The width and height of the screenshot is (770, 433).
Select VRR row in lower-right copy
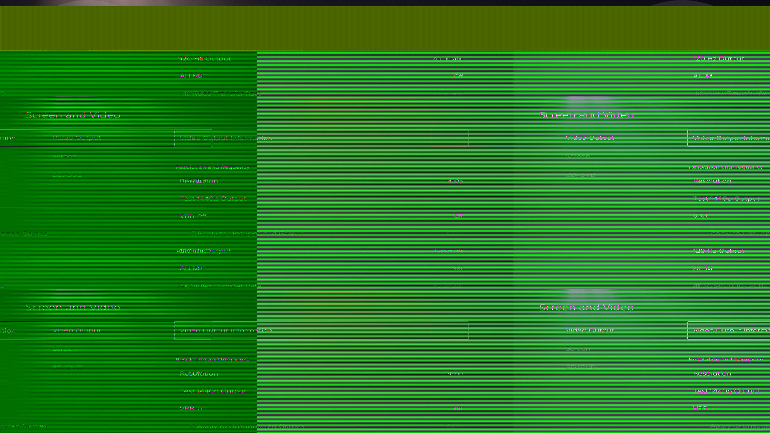tap(700, 409)
